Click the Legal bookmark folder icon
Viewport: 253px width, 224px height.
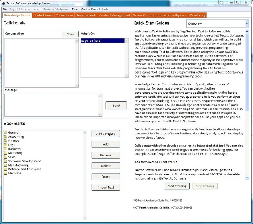tap(6, 145)
